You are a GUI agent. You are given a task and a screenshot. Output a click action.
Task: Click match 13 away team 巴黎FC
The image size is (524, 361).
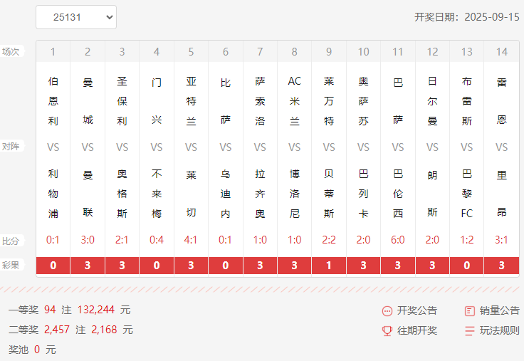pos(467,194)
